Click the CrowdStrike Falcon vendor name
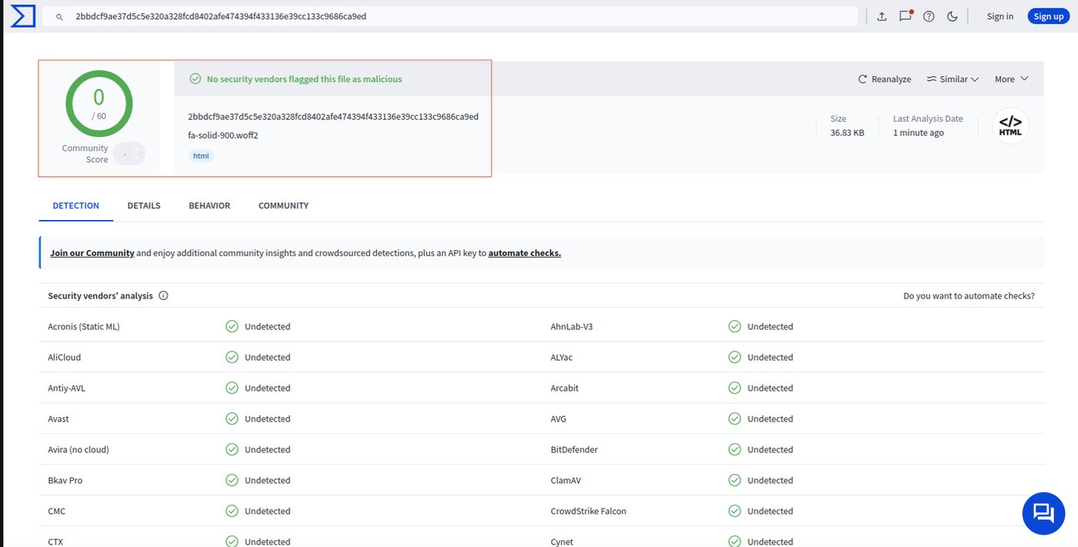This screenshot has width=1078, height=547. click(588, 512)
